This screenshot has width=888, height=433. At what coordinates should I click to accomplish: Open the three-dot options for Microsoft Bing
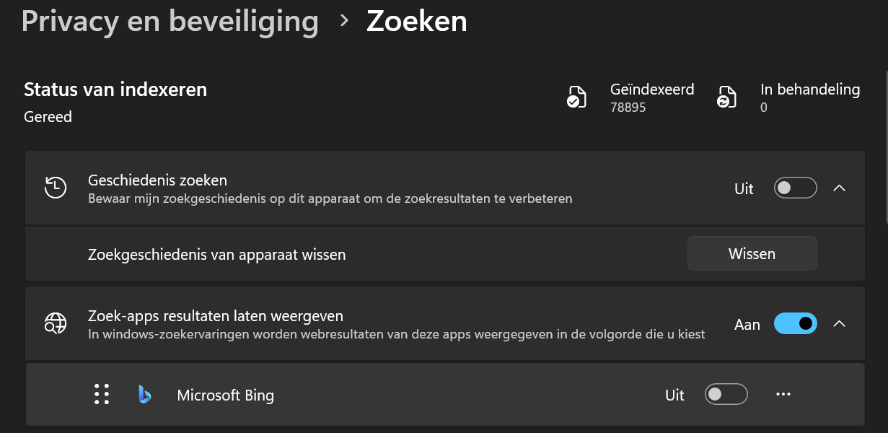[x=783, y=394]
